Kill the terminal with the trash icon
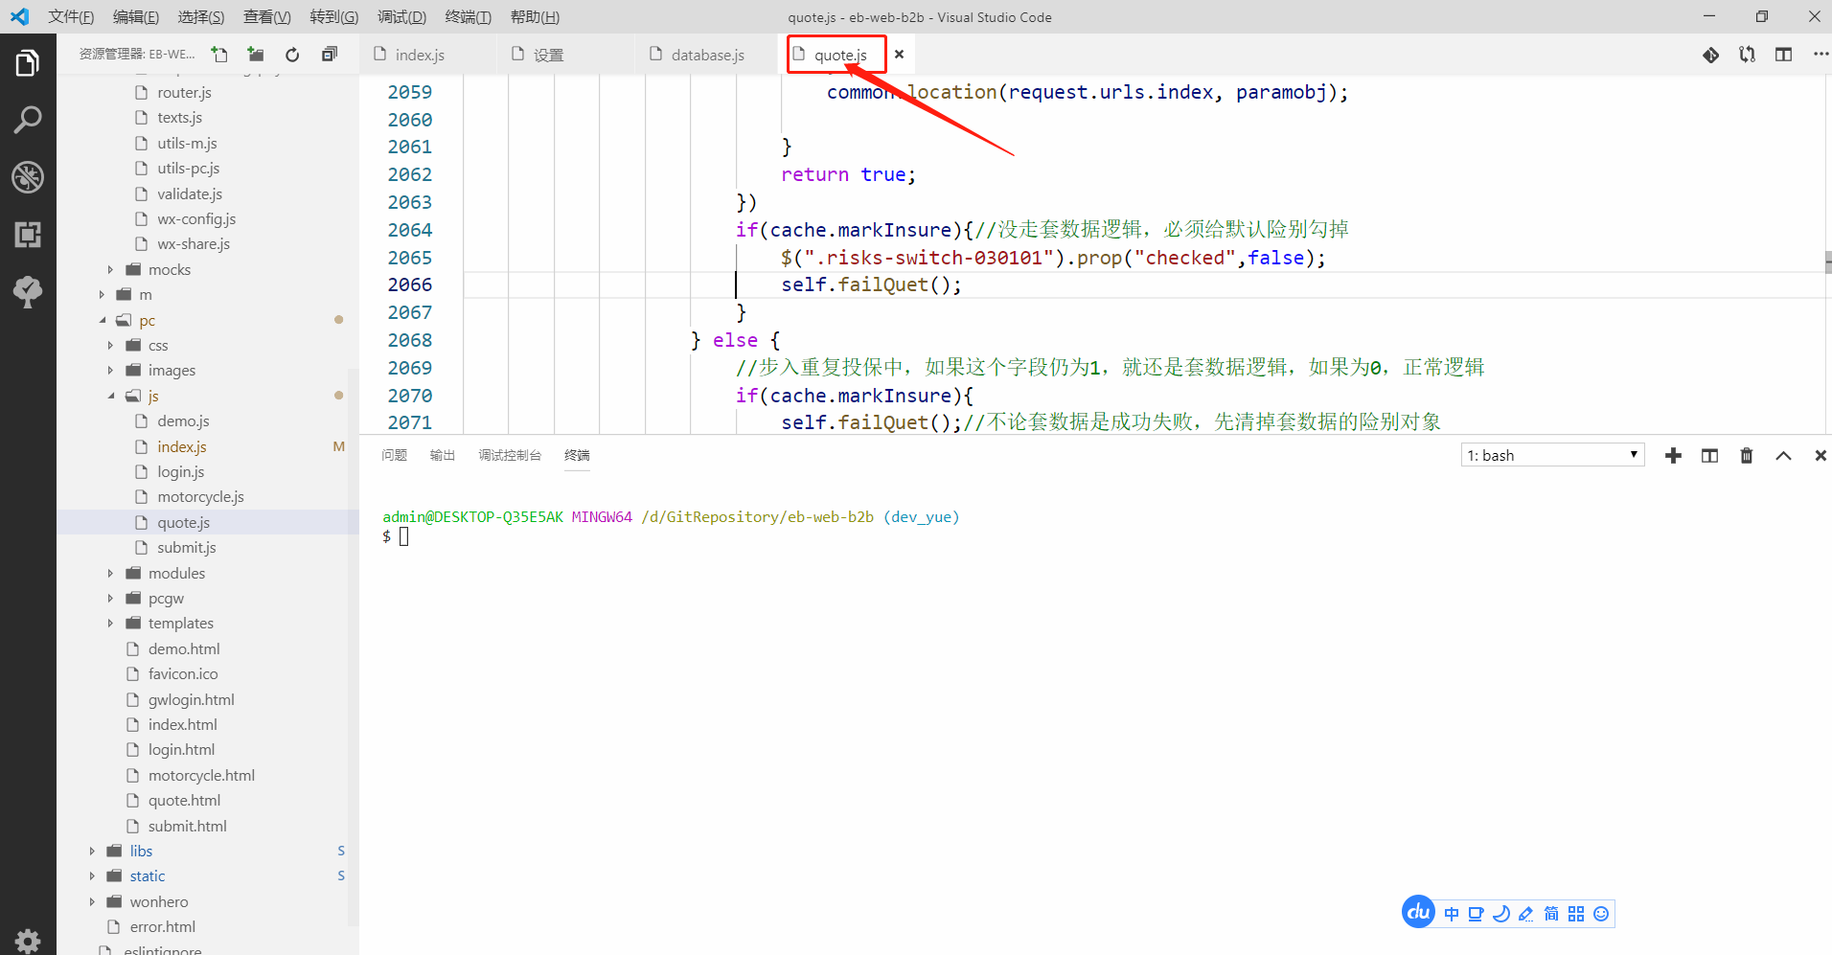 [1746, 455]
